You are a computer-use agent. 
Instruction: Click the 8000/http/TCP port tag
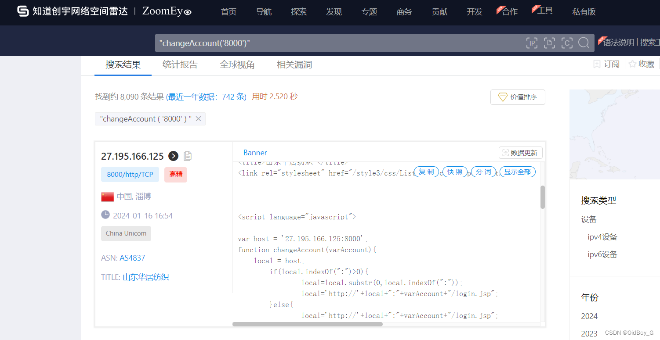tap(130, 175)
